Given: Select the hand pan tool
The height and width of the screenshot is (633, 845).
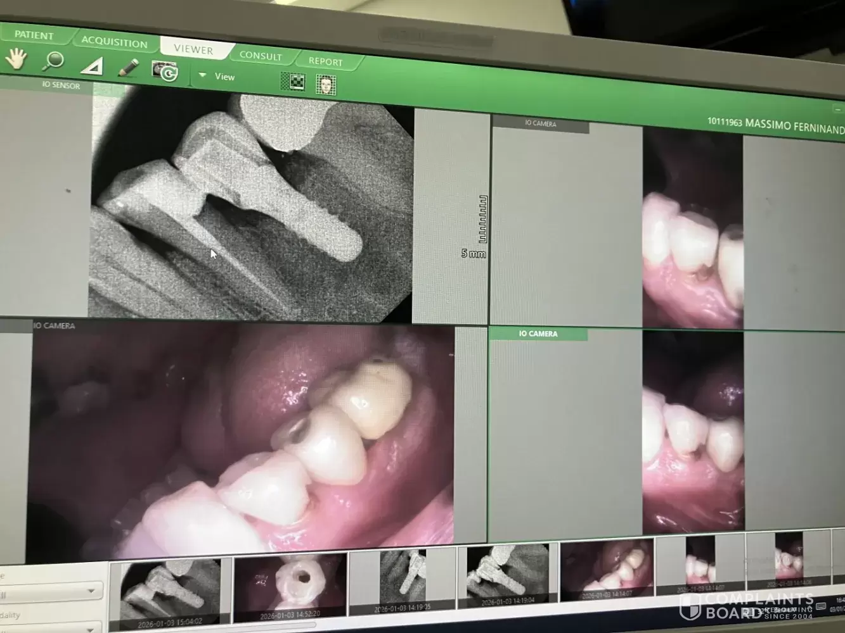Looking at the screenshot, I should coord(16,60).
